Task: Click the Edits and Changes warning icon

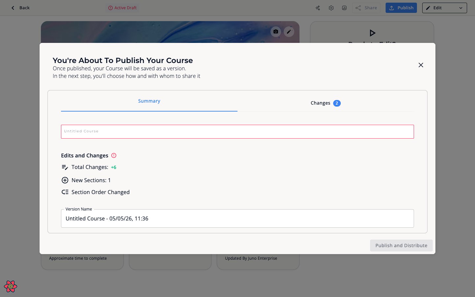Action: click(x=114, y=155)
